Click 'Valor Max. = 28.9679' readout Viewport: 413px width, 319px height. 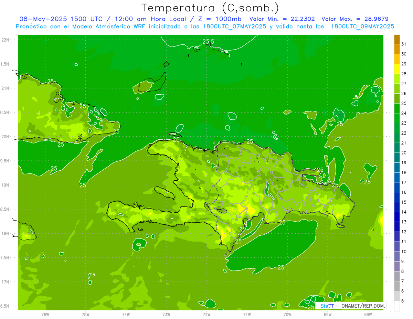point(355,19)
